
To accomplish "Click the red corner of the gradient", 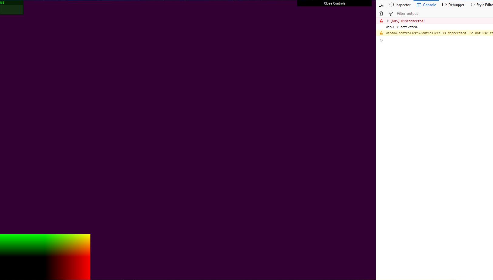I will 85,274.
